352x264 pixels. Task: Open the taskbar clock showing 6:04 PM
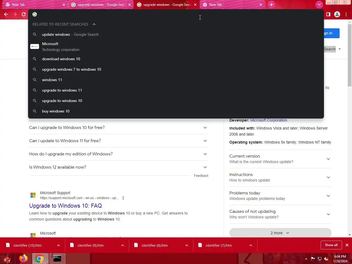(340, 259)
